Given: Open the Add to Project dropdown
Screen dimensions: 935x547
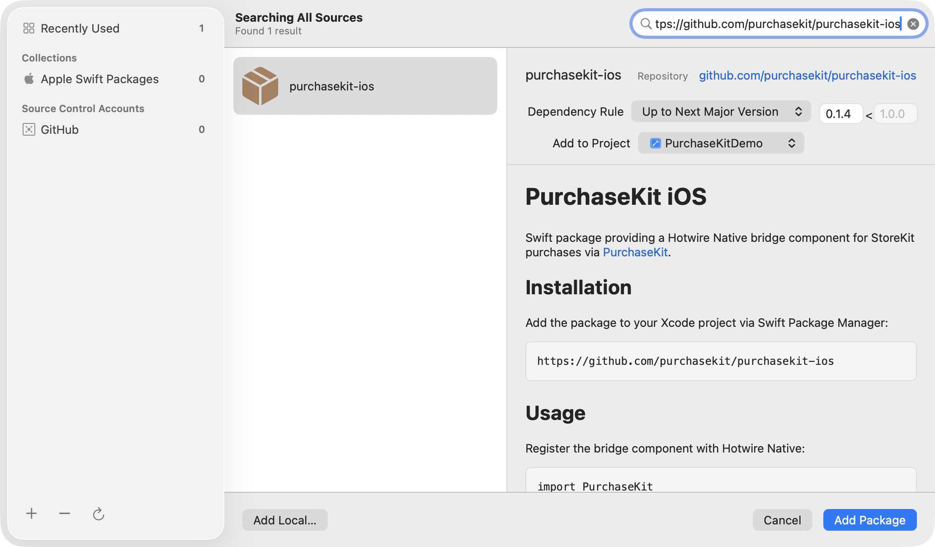Looking at the screenshot, I should click(x=721, y=143).
